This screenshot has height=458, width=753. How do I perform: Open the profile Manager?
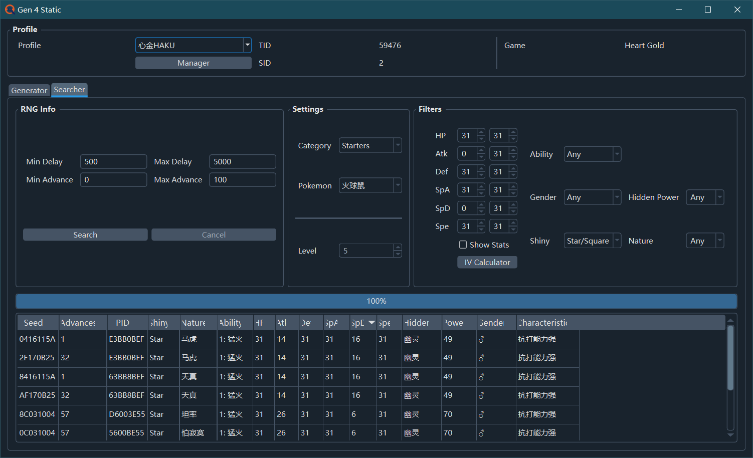[193, 63]
